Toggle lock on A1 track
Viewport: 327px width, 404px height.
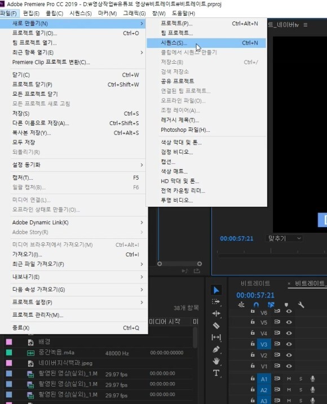coord(253,379)
